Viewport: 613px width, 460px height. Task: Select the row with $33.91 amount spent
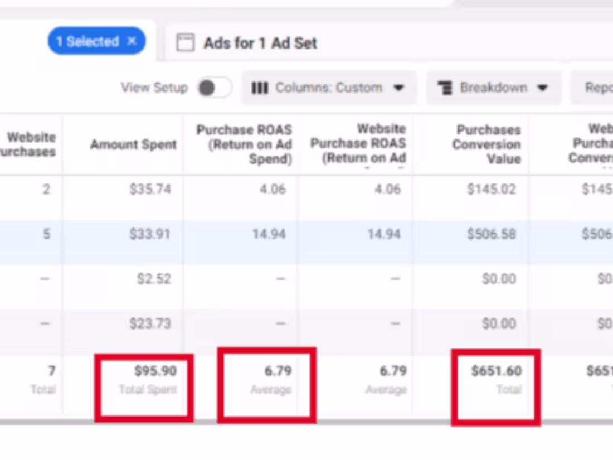coord(150,234)
